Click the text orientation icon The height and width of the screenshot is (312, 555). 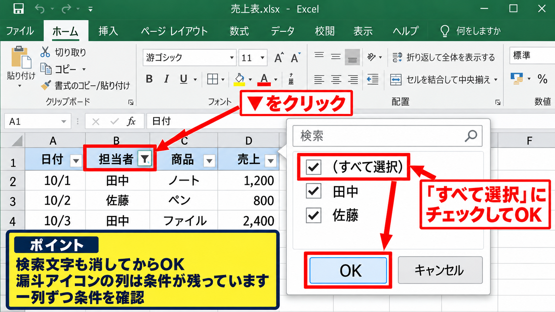[x=371, y=57]
